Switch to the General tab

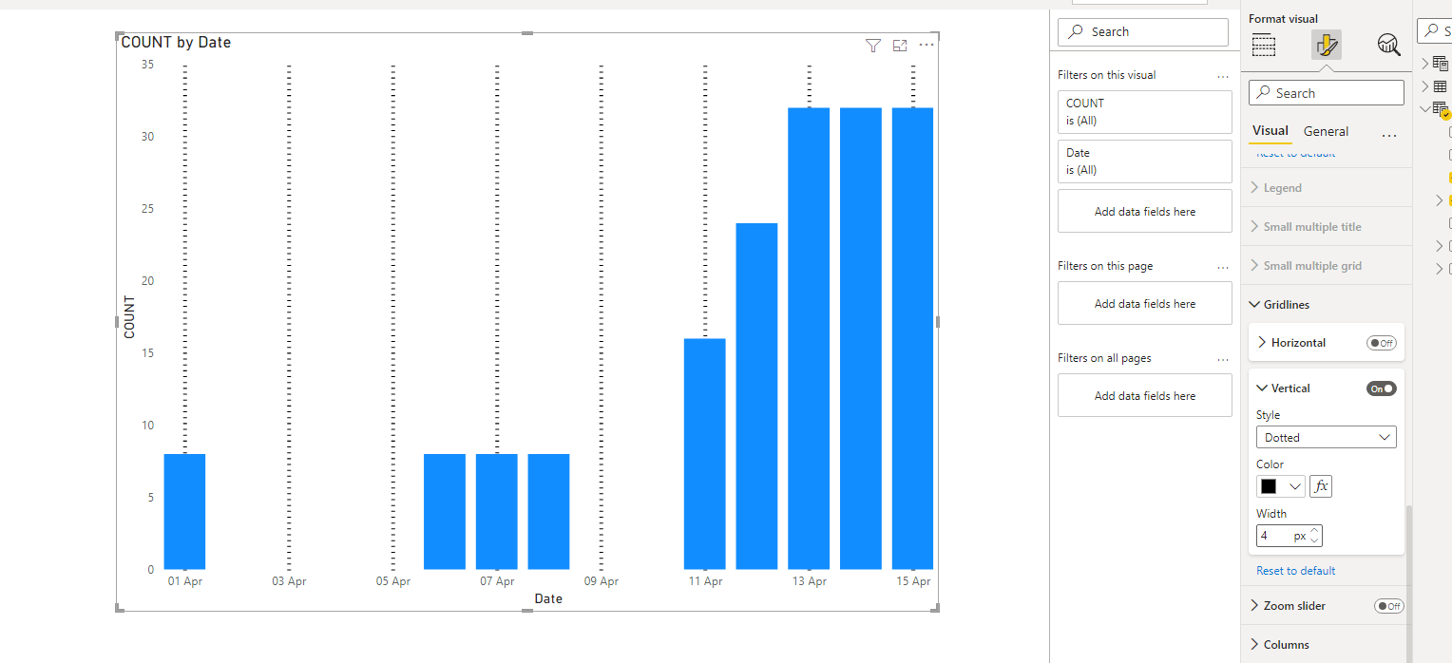point(1326,132)
